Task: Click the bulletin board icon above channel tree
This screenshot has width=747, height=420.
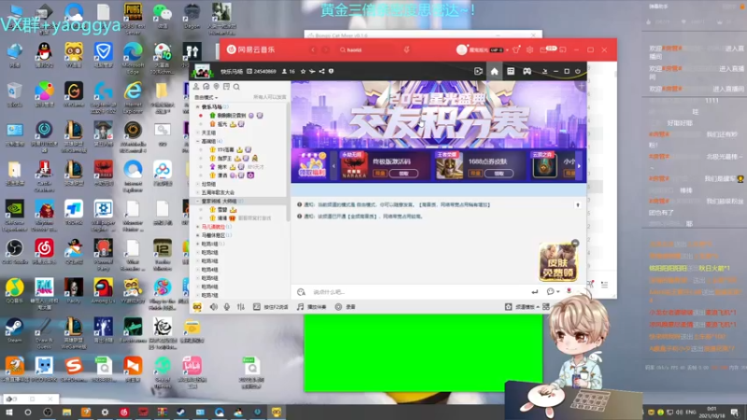Action: 226,87
